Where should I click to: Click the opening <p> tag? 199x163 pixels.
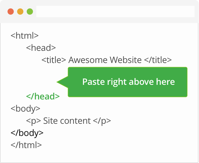tap(34, 121)
